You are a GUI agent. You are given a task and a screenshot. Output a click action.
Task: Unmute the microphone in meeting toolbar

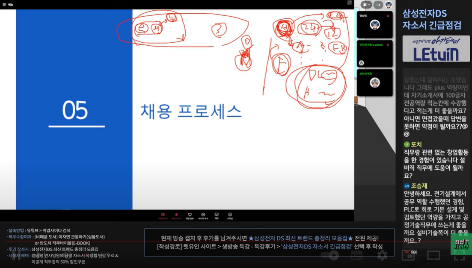click(x=176, y=215)
